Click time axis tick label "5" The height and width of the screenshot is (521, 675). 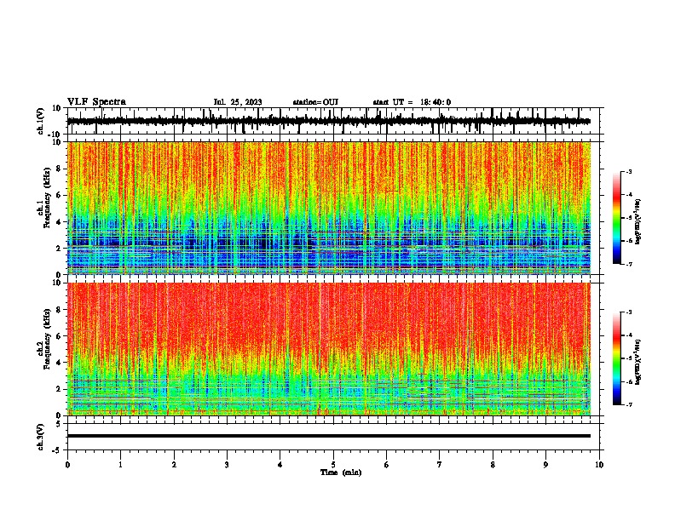(x=333, y=465)
